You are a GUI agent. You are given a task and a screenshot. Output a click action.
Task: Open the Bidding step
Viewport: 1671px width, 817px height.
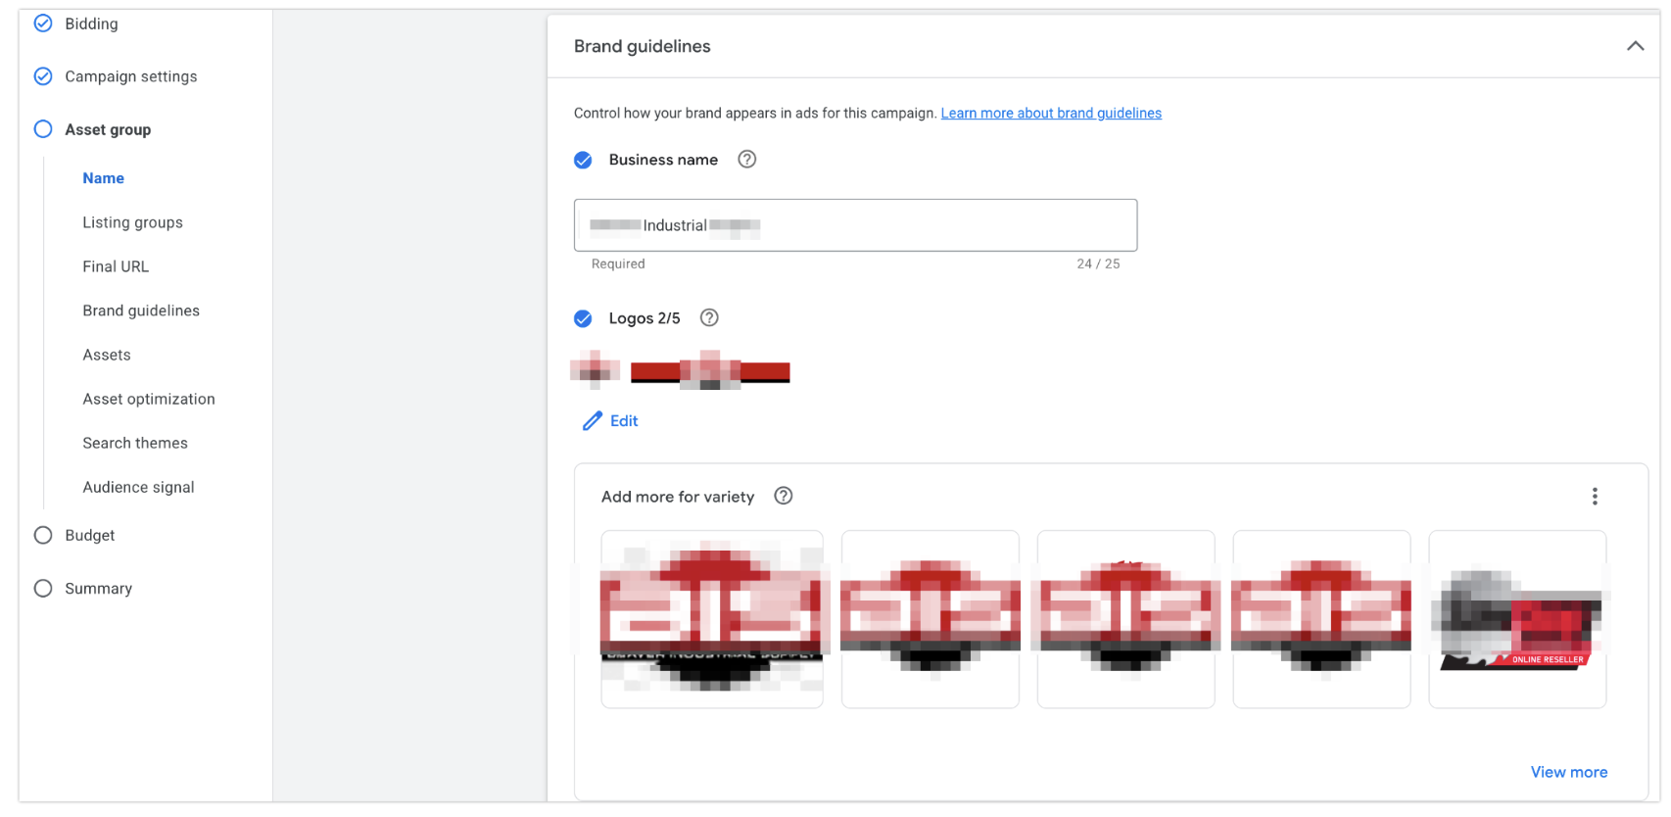[x=91, y=24]
